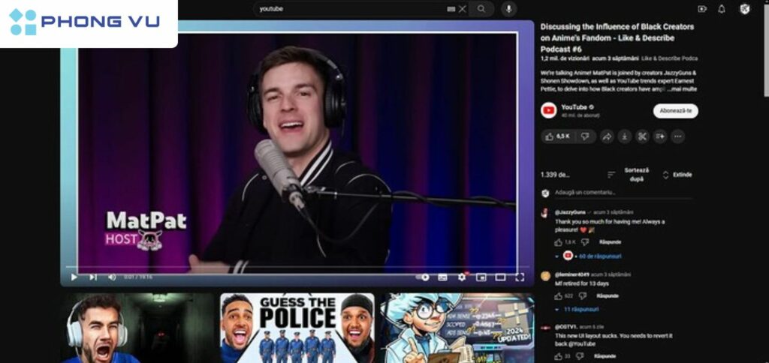Image resolution: width=769 pixels, height=363 pixels.
Task: Like the @JazzyGuns comment
Action: (558, 242)
